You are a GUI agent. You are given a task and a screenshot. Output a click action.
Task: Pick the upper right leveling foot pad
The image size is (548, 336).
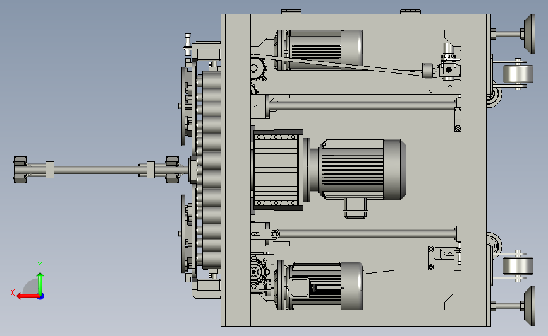tap(530, 34)
